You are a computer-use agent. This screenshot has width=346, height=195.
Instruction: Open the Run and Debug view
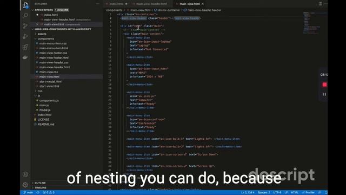[x=25, y=36]
